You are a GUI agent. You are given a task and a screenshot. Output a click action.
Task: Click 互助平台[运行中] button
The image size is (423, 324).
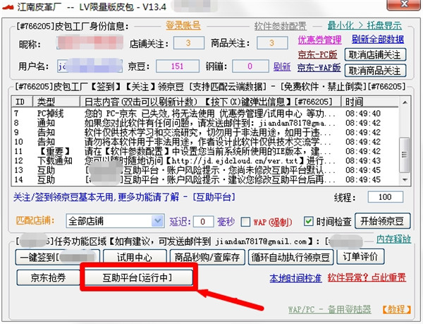click(138, 277)
